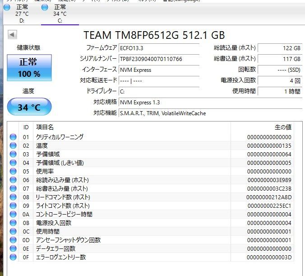Click raw value 0000000225EC1
The height and width of the screenshot is (276, 305).
click(269, 206)
